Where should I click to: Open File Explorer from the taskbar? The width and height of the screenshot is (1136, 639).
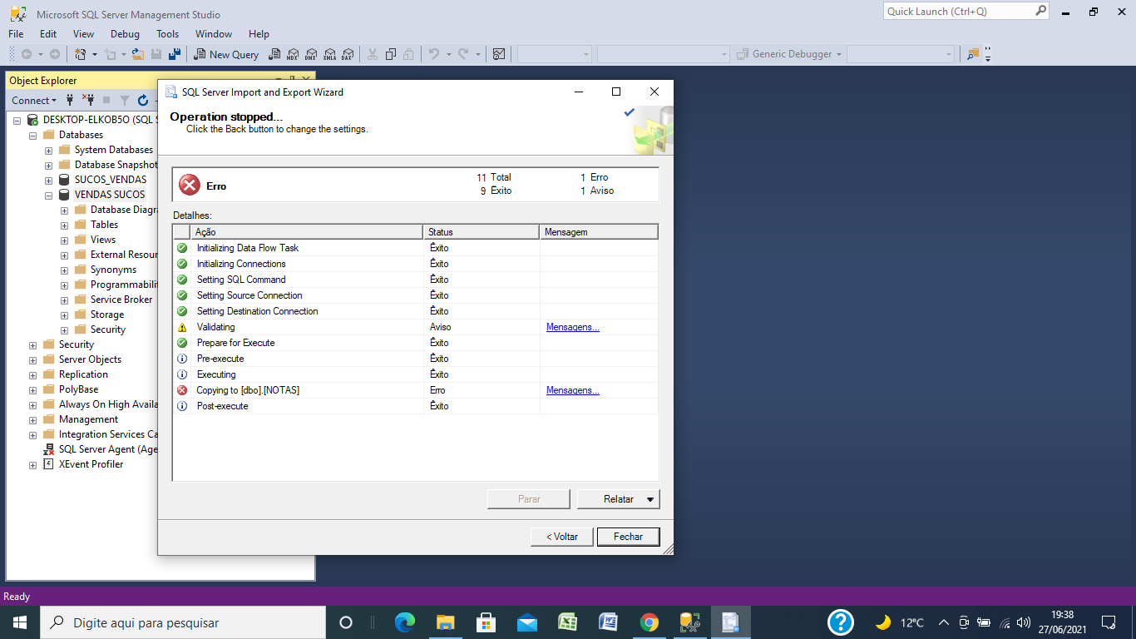446,622
